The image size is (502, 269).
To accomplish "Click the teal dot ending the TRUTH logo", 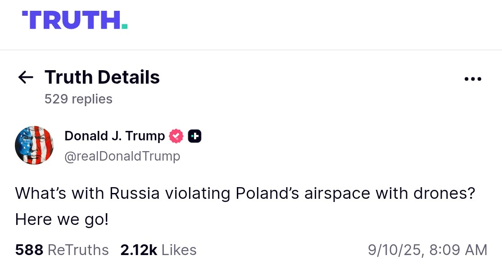I will 124,27.
